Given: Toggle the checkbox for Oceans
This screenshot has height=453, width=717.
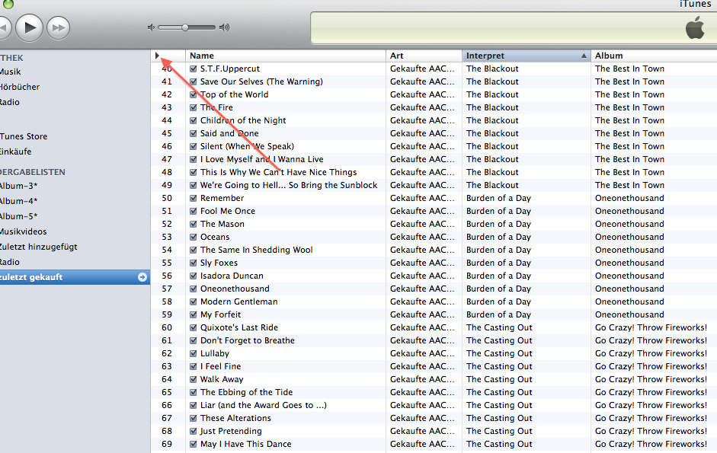Looking at the screenshot, I should [193, 237].
